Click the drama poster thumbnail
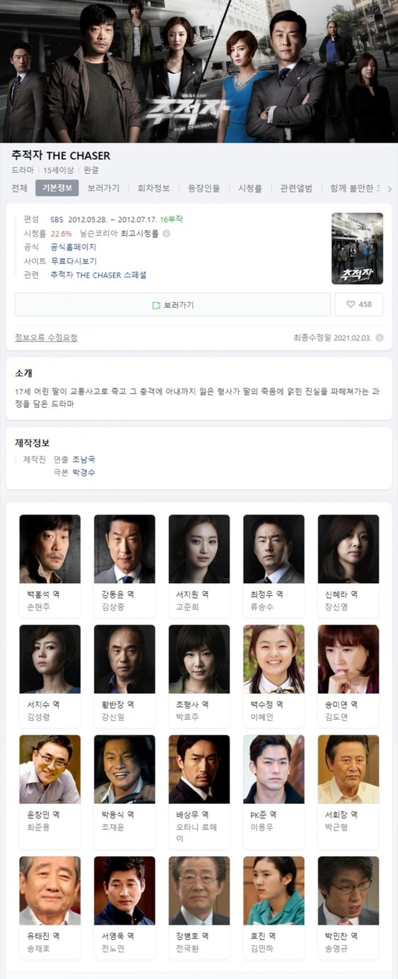The image size is (398, 979). click(x=357, y=248)
